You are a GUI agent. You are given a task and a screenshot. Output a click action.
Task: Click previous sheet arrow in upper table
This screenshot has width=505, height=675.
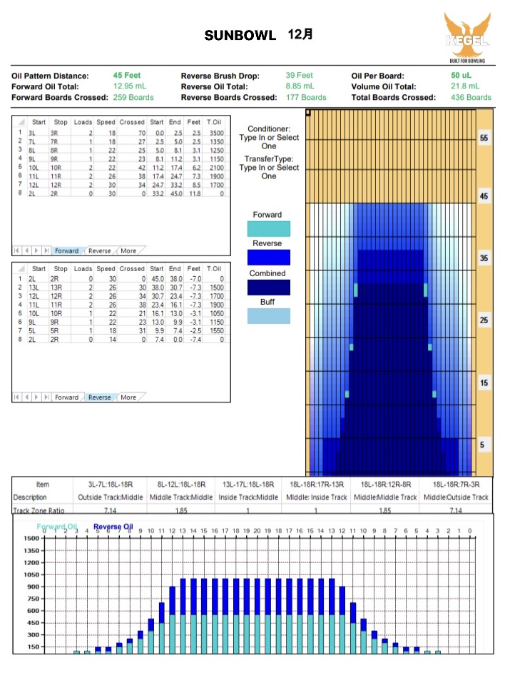(26, 250)
